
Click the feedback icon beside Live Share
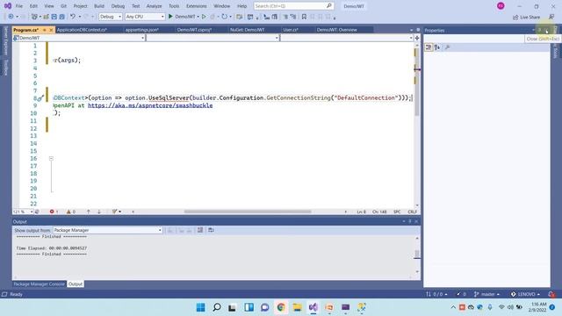click(551, 17)
